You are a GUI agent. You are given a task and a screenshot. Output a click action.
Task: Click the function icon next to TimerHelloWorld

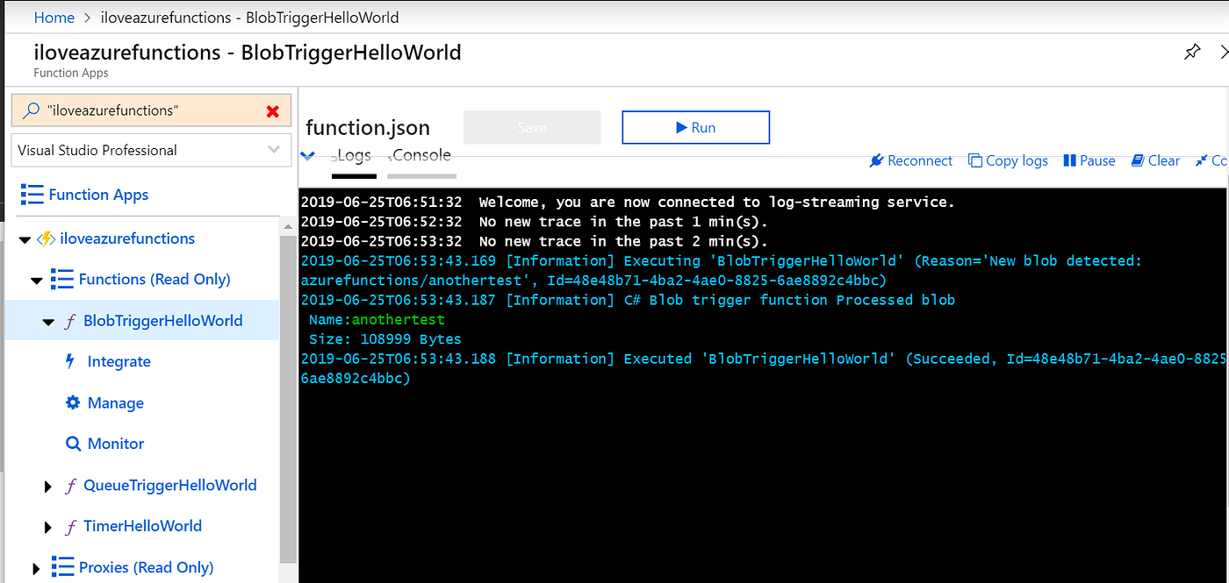pos(70,527)
